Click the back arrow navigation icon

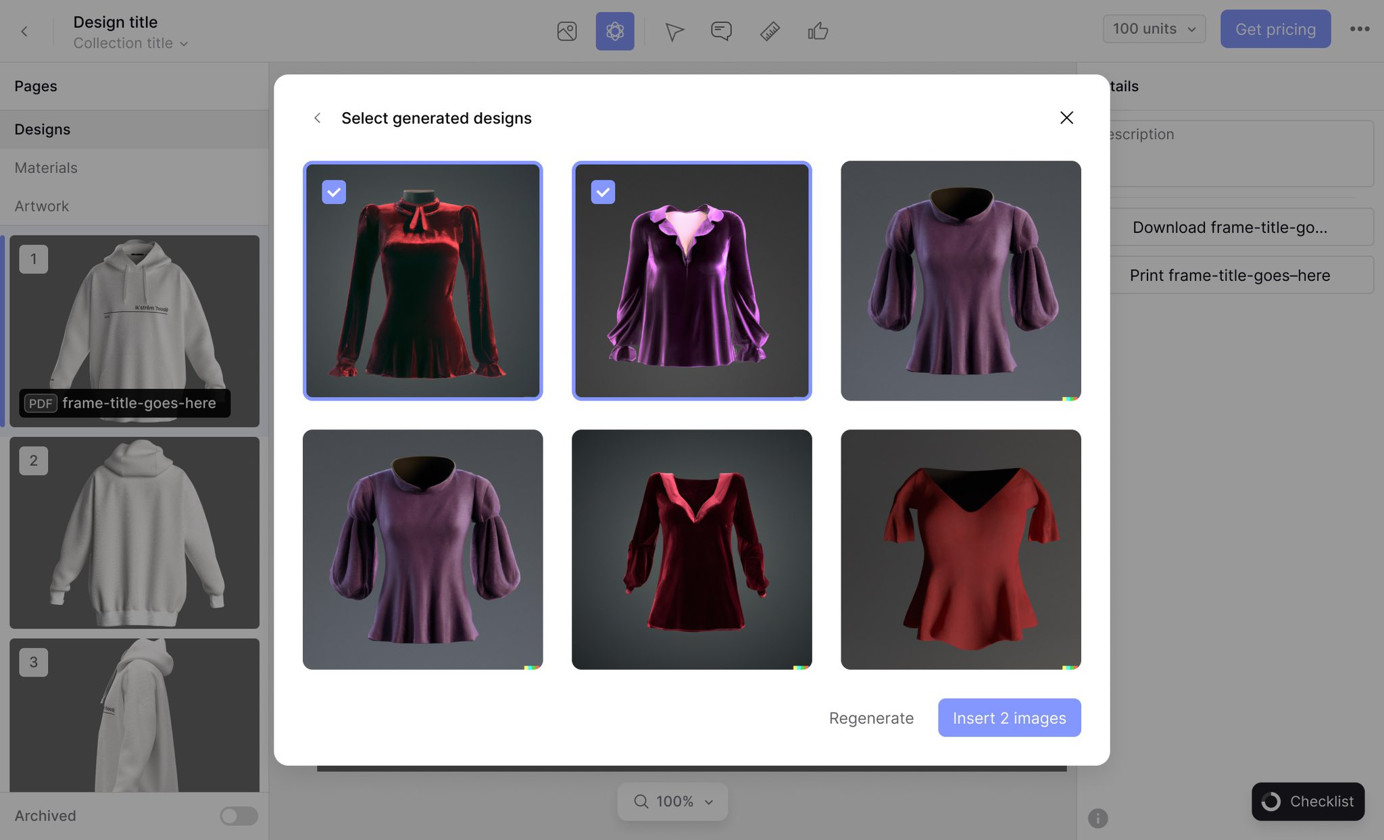(318, 117)
